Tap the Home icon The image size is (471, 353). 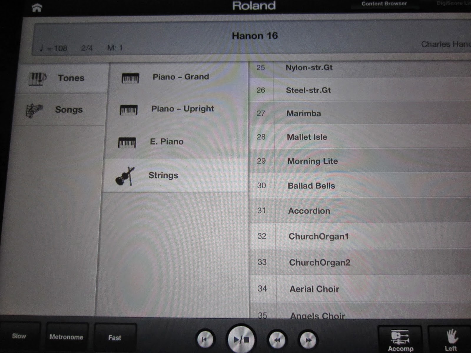pyautogui.click(x=37, y=8)
